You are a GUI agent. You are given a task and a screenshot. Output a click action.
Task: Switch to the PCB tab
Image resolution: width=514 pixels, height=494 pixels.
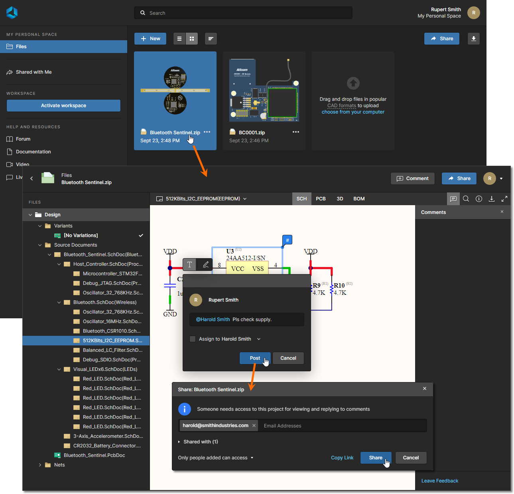[321, 199]
